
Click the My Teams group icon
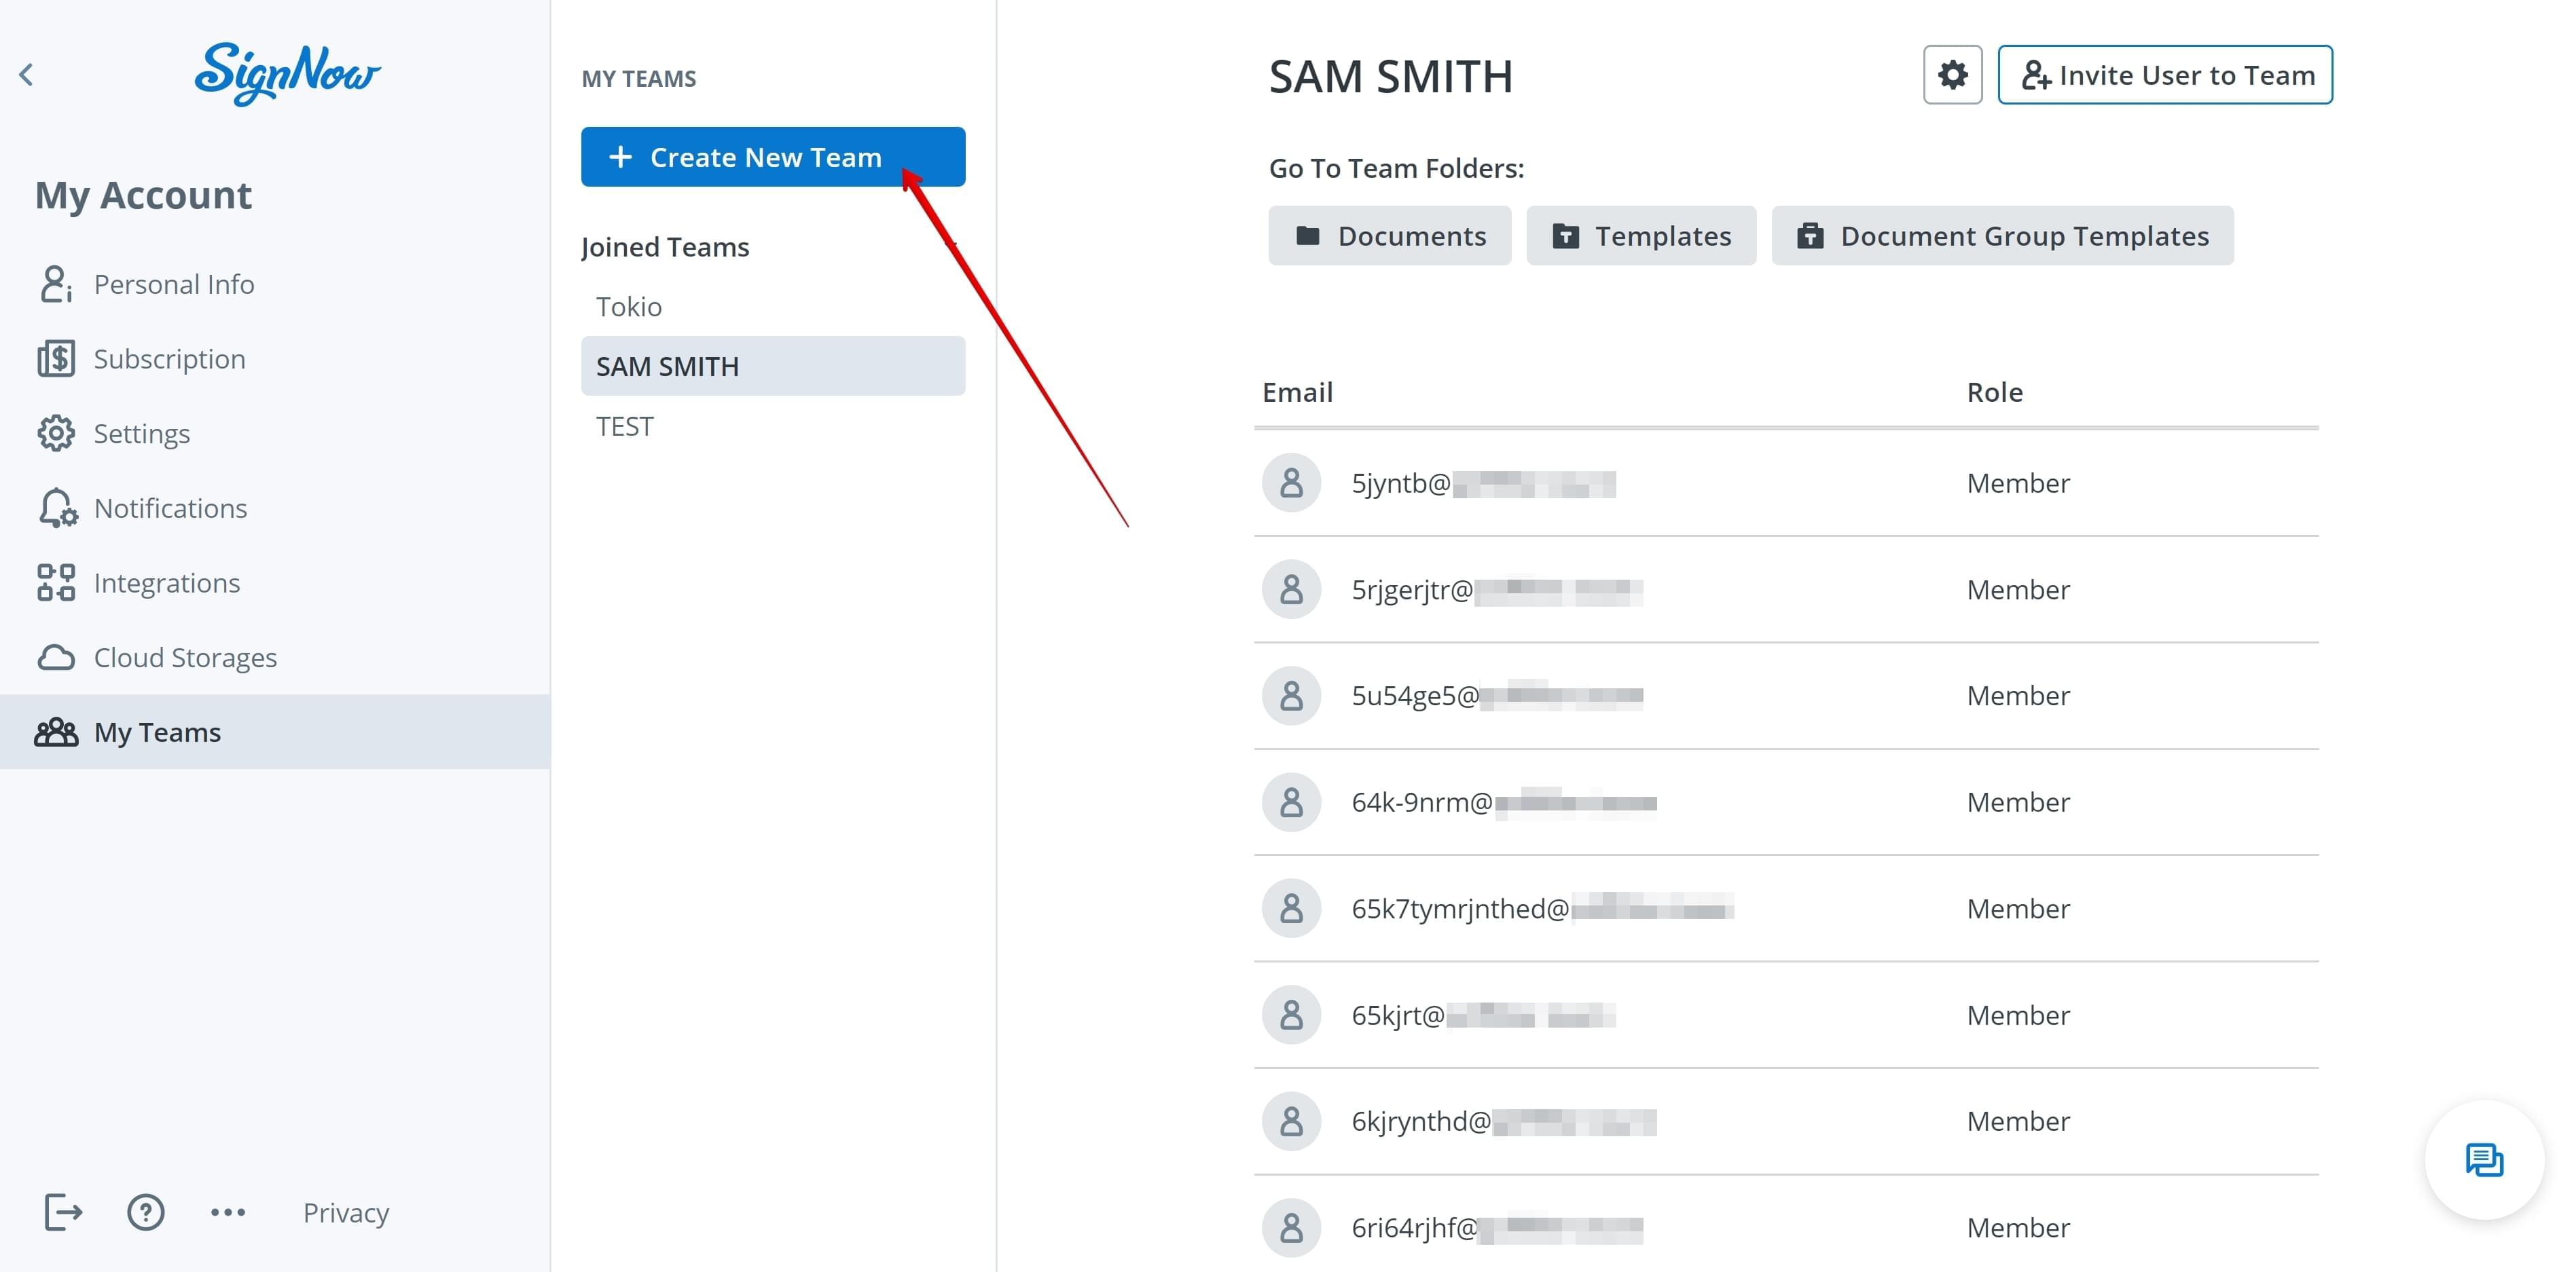(x=56, y=732)
